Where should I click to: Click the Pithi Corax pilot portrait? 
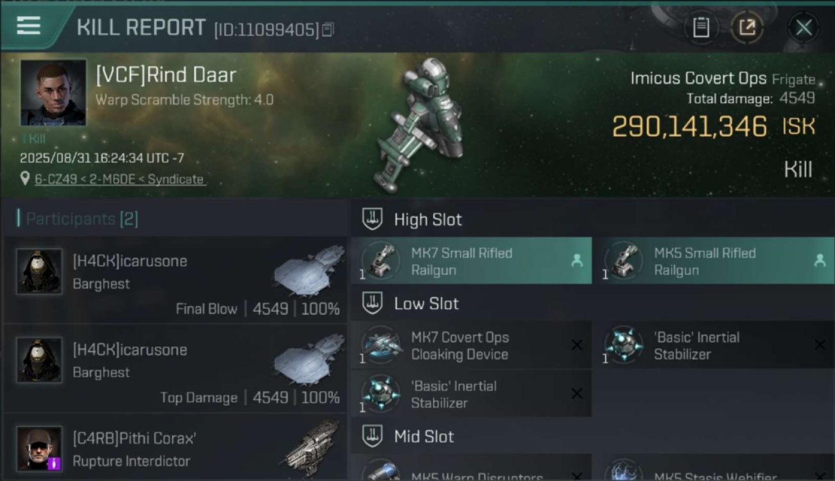[39, 448]
